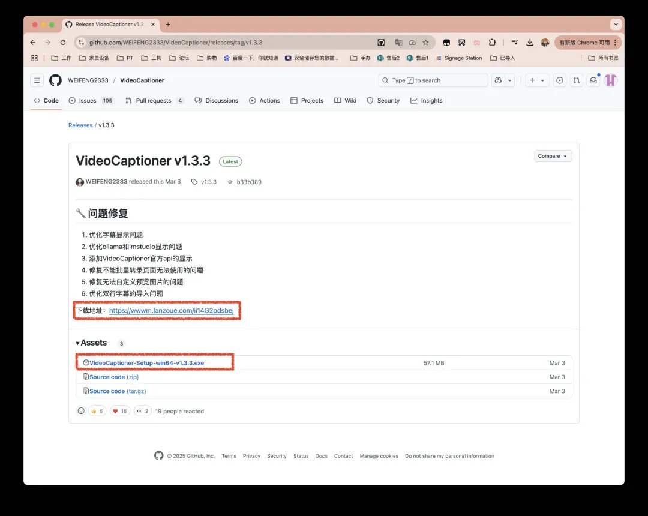
Task: Open Chrome downloads icon
Action: point(530,43)
